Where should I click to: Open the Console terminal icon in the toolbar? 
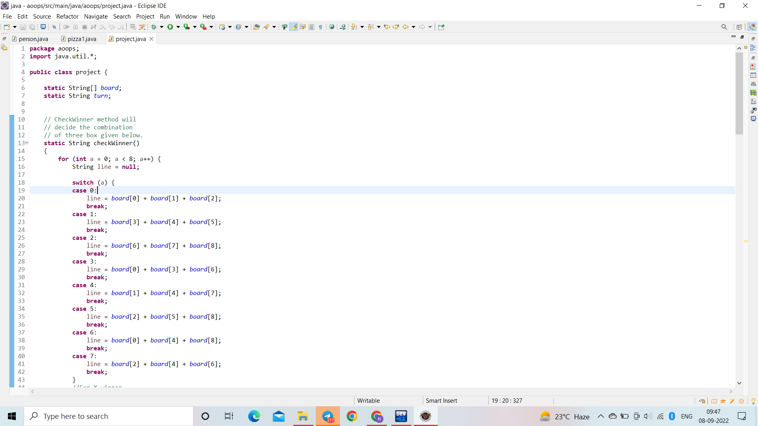pos(43,27)
